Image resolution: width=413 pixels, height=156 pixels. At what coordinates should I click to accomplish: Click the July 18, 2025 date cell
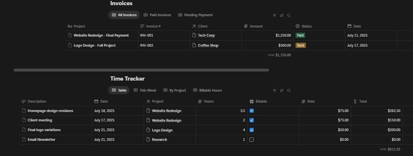click(x=118, y=111)
